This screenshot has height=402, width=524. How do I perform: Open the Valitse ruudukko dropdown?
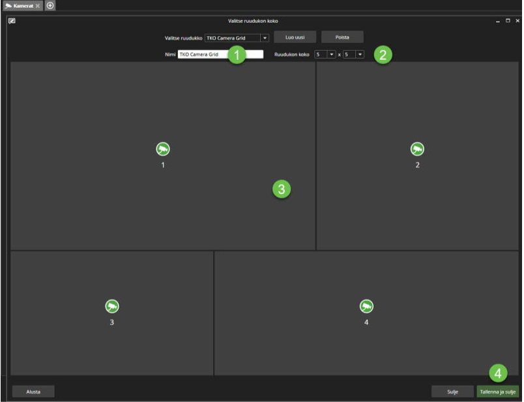(x=265, y=38)
